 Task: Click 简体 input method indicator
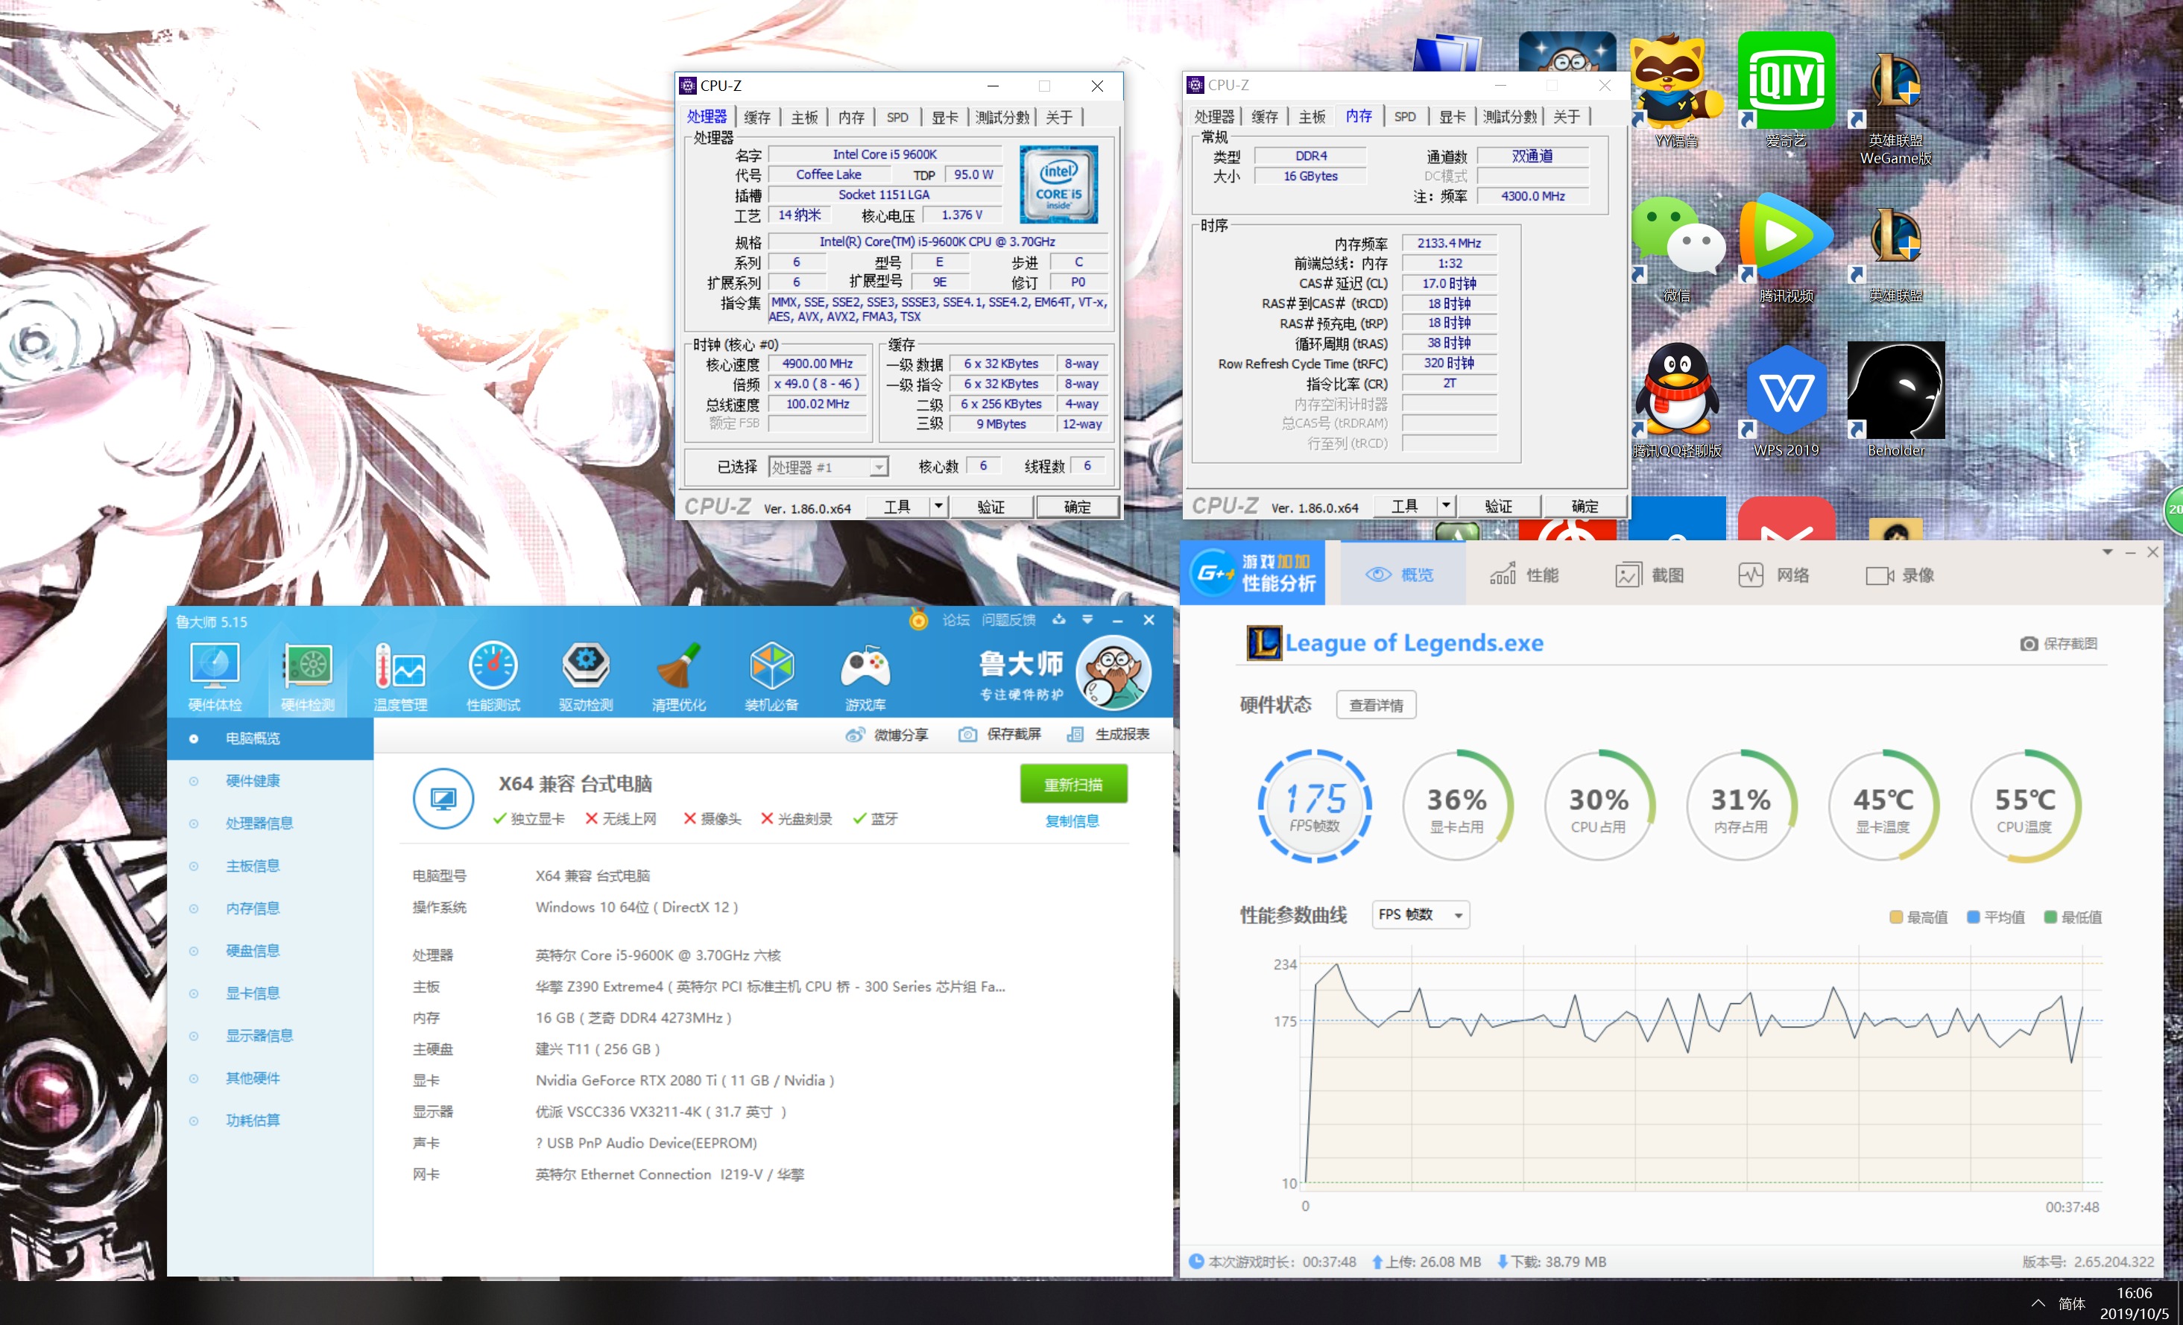coord(2071,1303)
